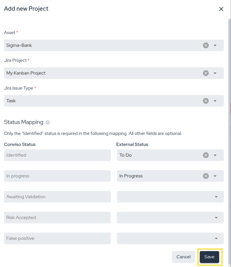Screen dimensions: 231x267
Task: Expand the Jira Issue Type dropdown arrow
Action: coord(215,101)
